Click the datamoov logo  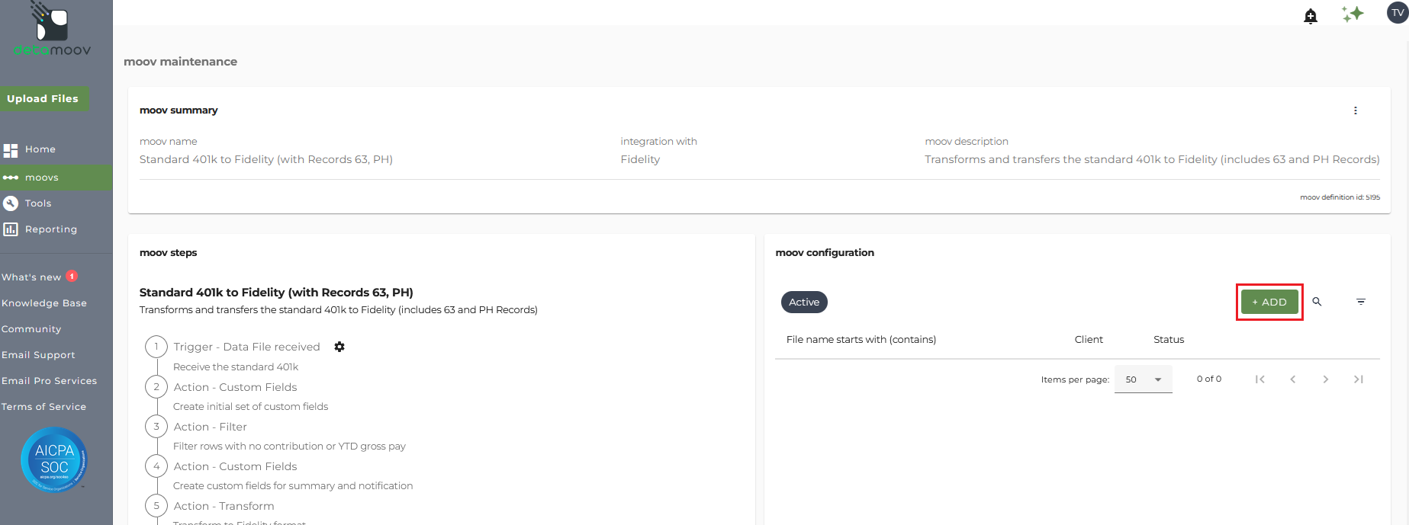(x=52, y=29)
